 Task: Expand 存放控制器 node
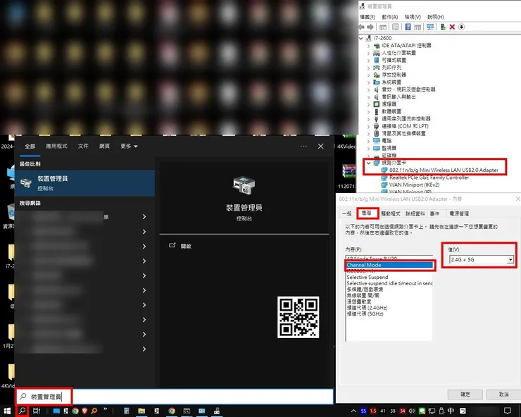tap(368, 75)
